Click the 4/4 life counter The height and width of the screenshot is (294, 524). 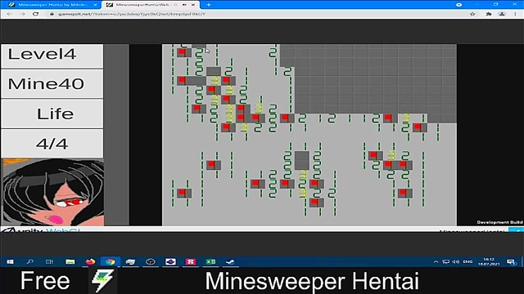click(52, 144)
